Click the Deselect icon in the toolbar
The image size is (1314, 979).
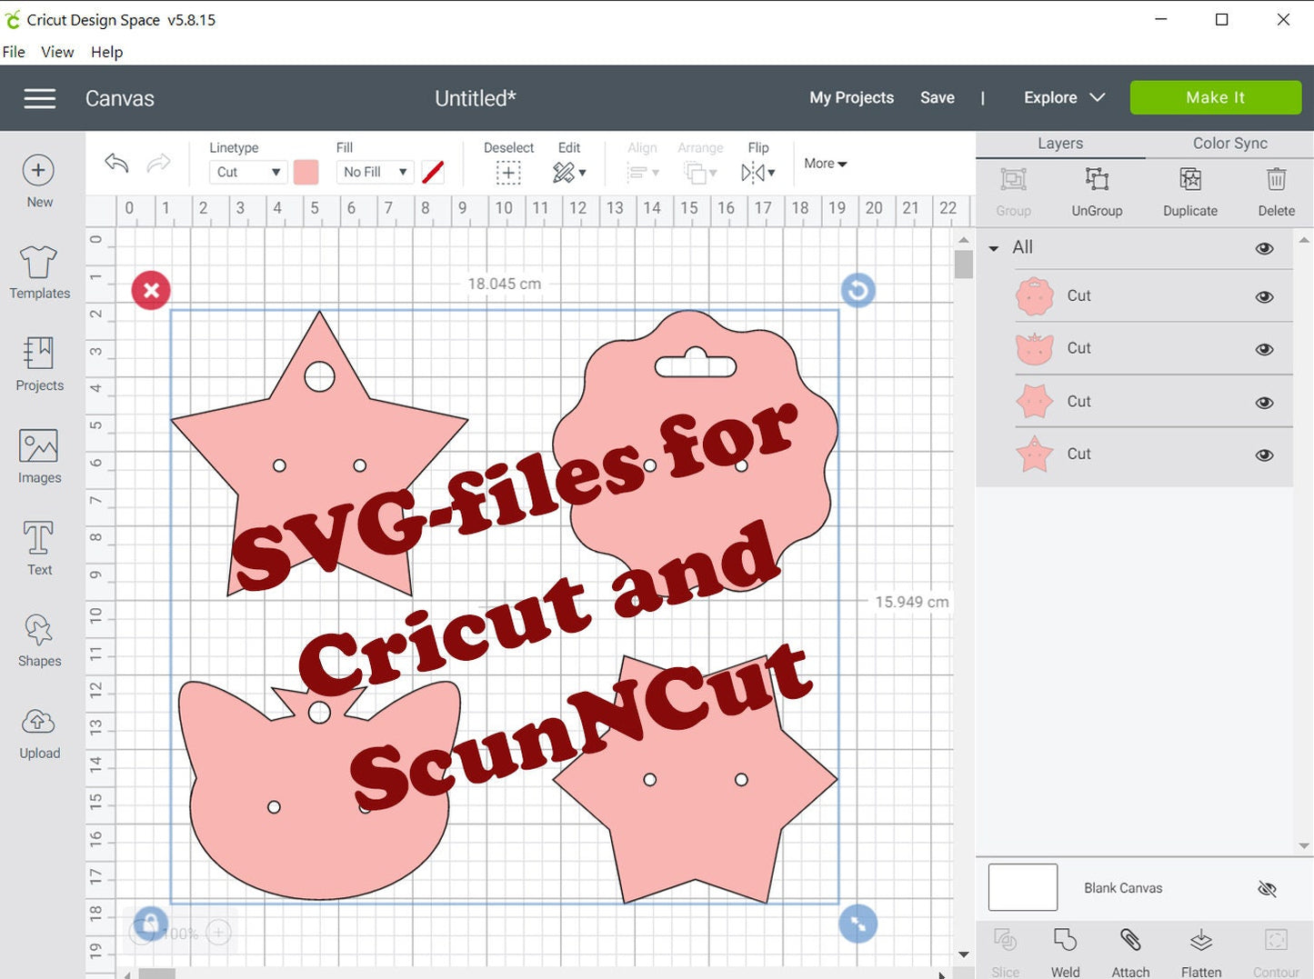tap(508, 172)
